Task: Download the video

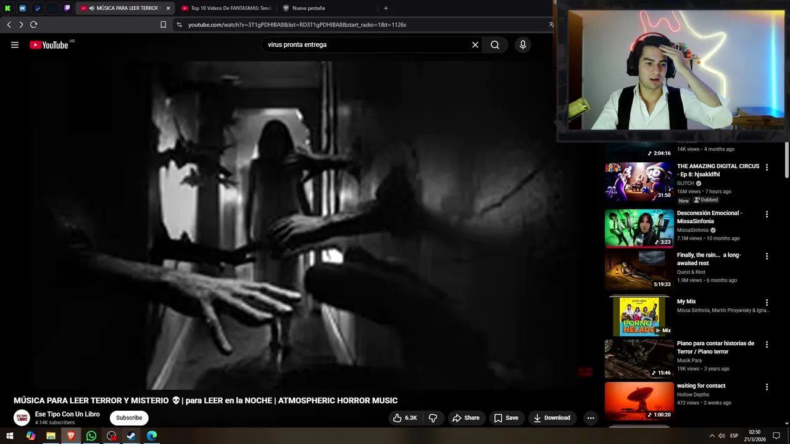Action: [x=552, y=417]
